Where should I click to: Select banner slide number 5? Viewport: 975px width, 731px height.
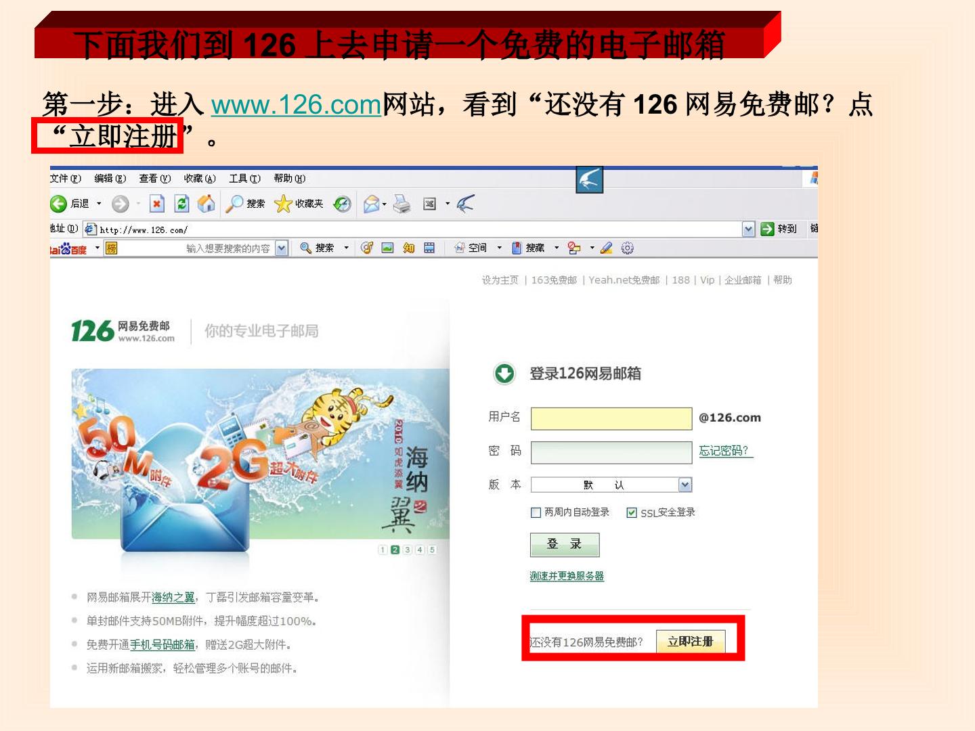[432, 550]
